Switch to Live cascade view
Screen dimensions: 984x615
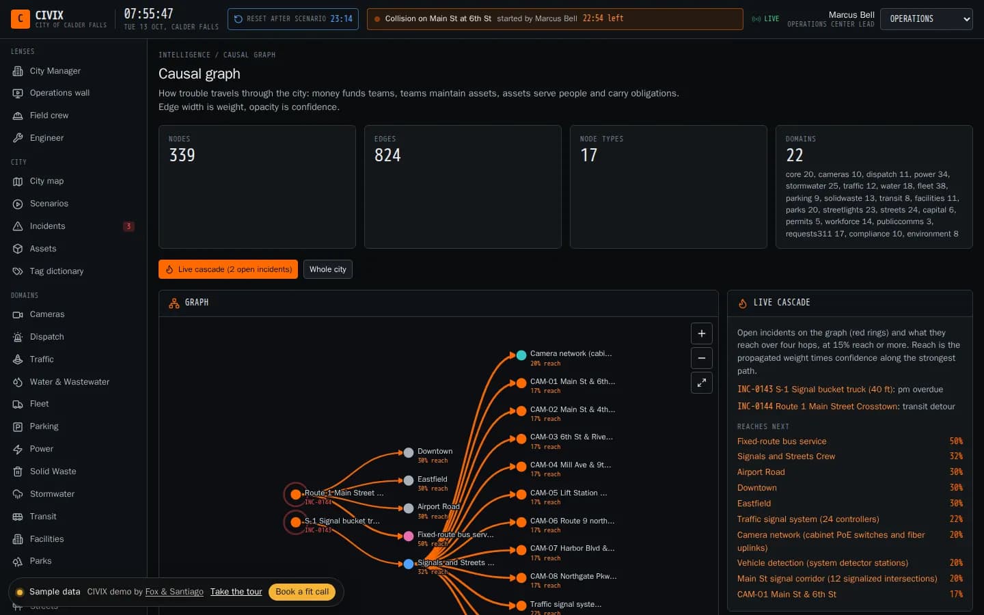point(228,269)
